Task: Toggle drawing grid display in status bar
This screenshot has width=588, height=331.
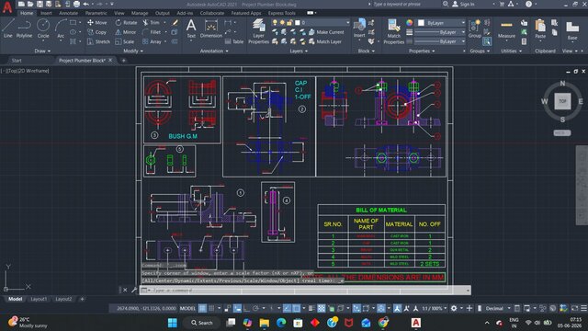Action: point(202,309)
